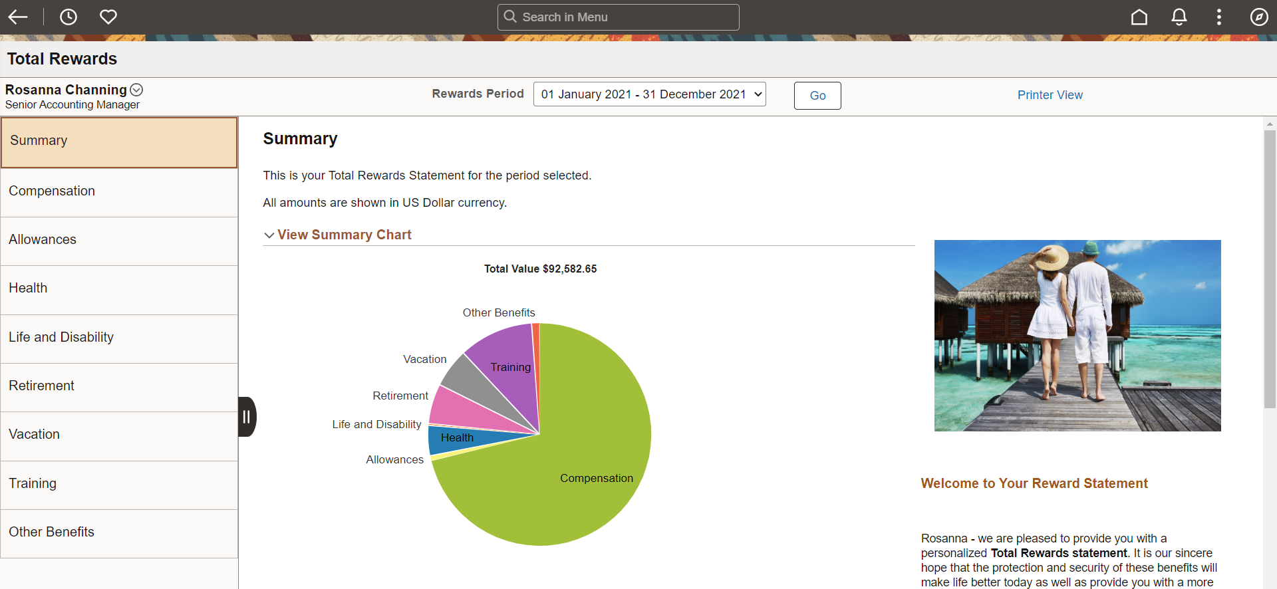Switch to the Life and Disability tab
The image size is (1277, 589).
point(119,338)
